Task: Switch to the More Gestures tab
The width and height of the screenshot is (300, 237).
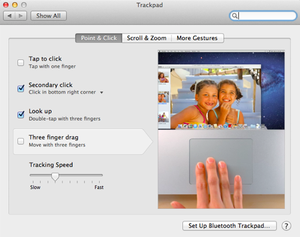Action: pyautogui.click(x=197, y=38)
